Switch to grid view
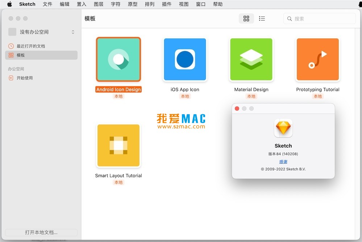The image size is (362, 242). [x=246, y=18]
